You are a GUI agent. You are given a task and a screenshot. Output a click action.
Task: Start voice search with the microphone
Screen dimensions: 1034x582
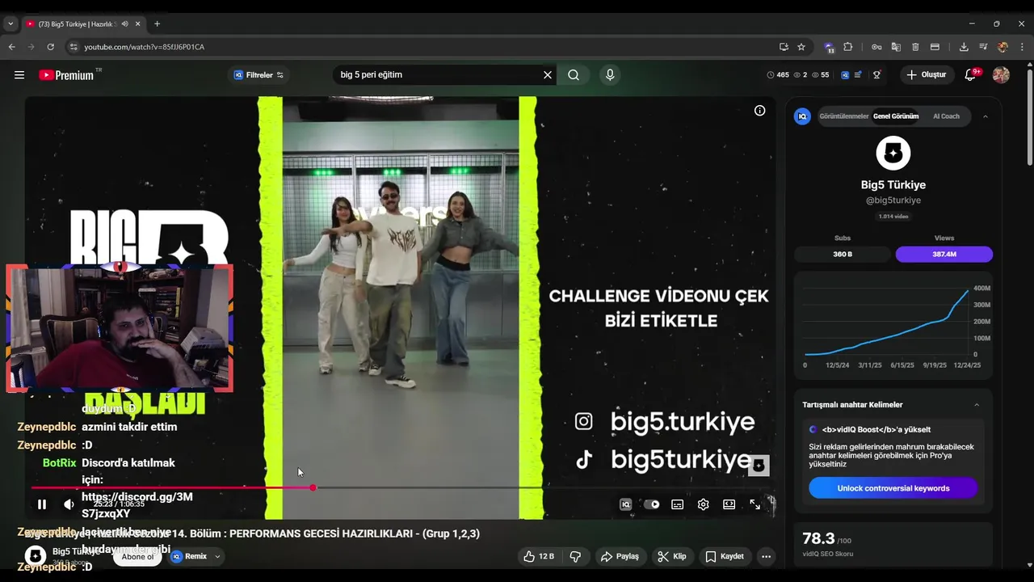click(610, 75)
